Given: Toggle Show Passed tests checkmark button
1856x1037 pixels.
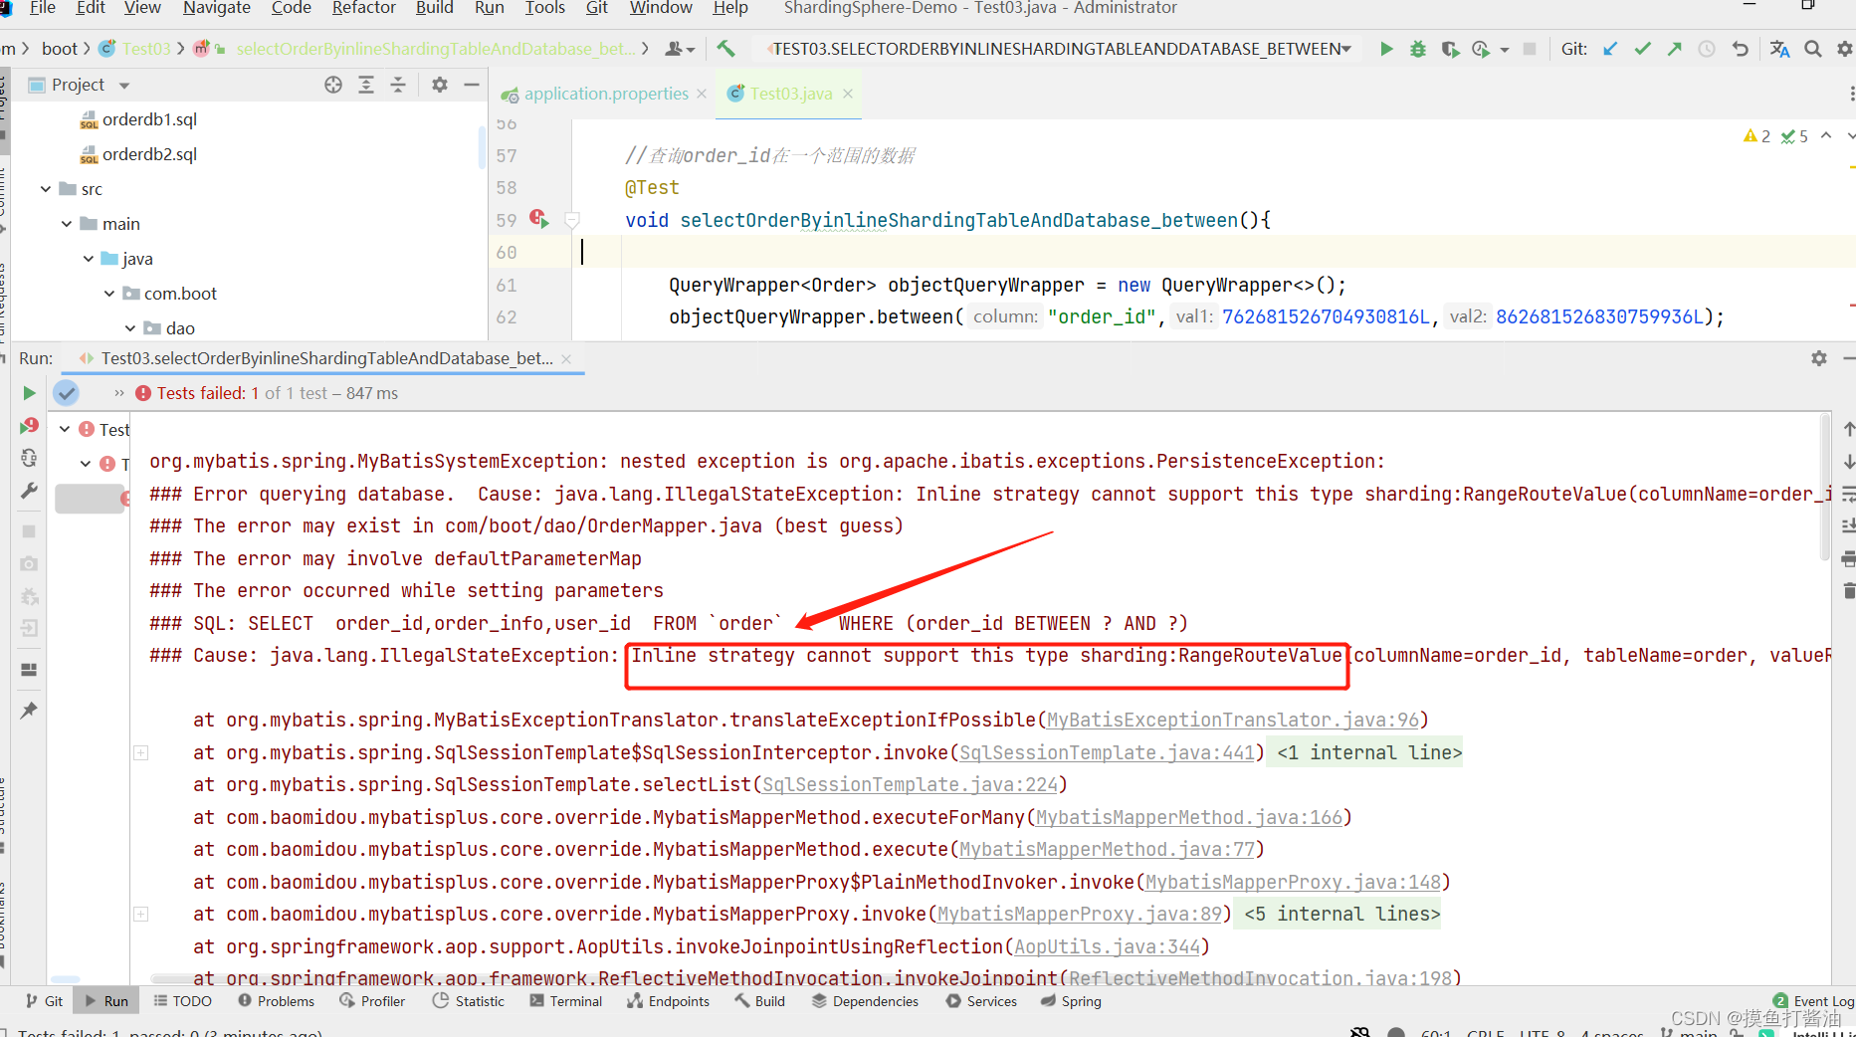Looking at the screenshot, I should click(x=67, y=393).
